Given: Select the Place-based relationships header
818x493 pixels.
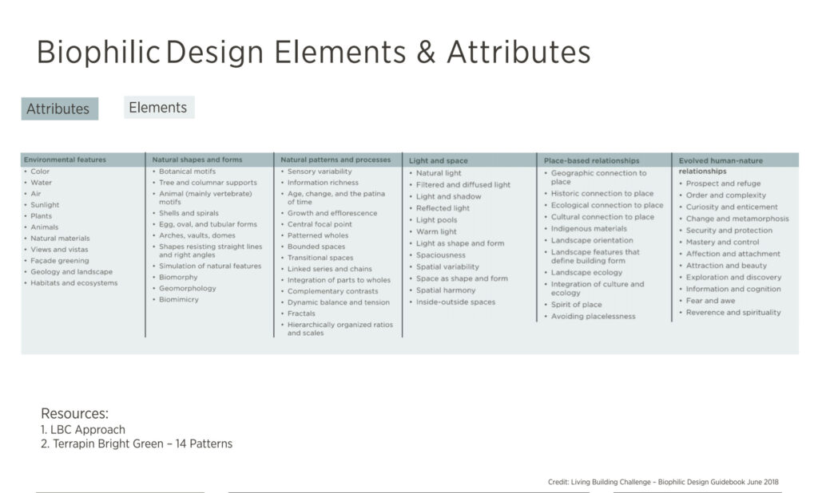Looking at the screenshot, I should 590,160.
